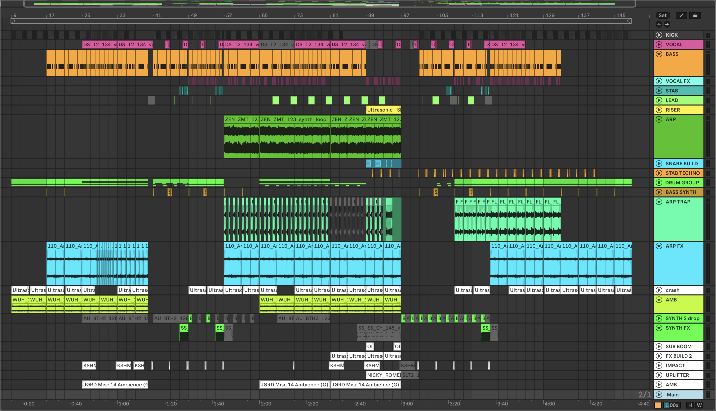716x411 pixels.
Task: Click the 1.00x waveform zoom slider
Action: [x=672, y=405]
